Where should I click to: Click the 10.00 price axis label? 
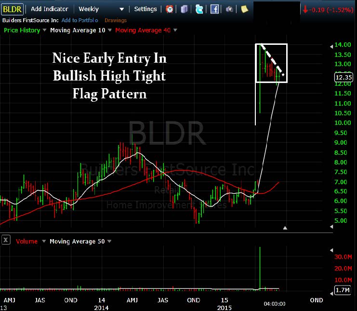pos(343,122)
